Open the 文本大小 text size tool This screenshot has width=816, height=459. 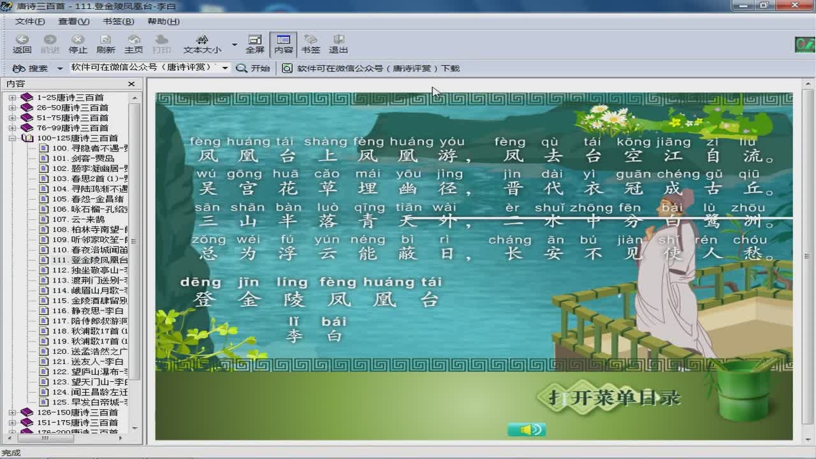(x=202, y=44)
